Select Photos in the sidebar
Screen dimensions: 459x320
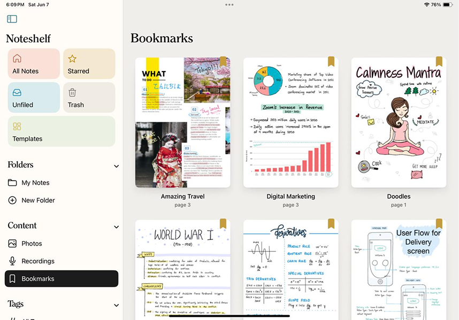click(x=32, y=244)
